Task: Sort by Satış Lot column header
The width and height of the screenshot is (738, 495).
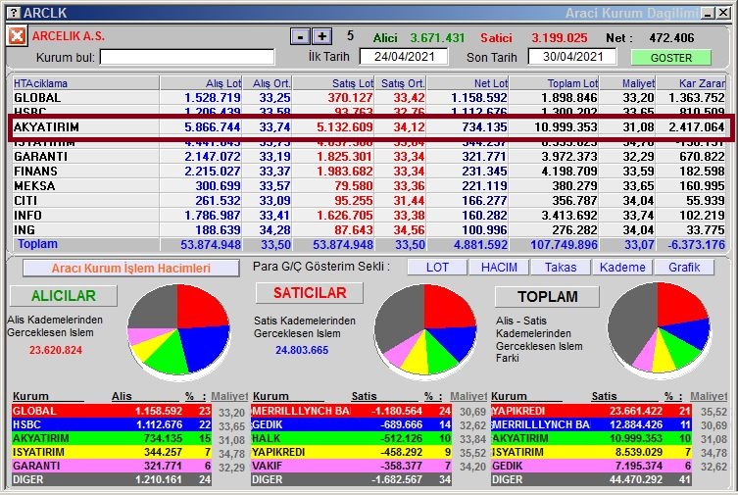Action: click(333, 83)
